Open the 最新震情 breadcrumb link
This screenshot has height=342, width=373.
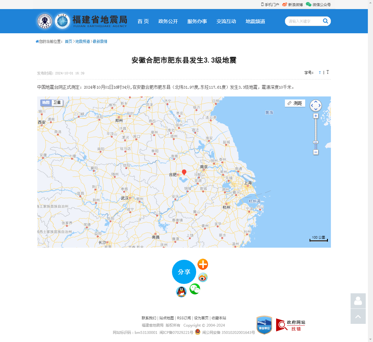[x=100, y=41]
